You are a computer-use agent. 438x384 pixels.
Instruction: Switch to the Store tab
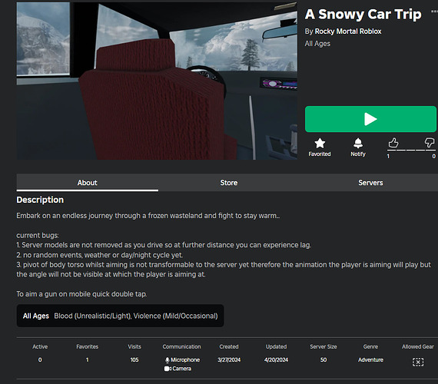[x=229, y=183]
